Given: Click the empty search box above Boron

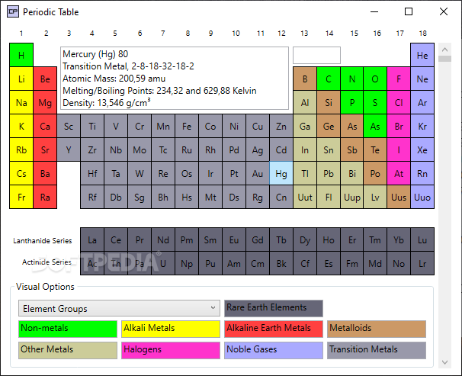Looking at the screenshot, I should coord(316,55).
